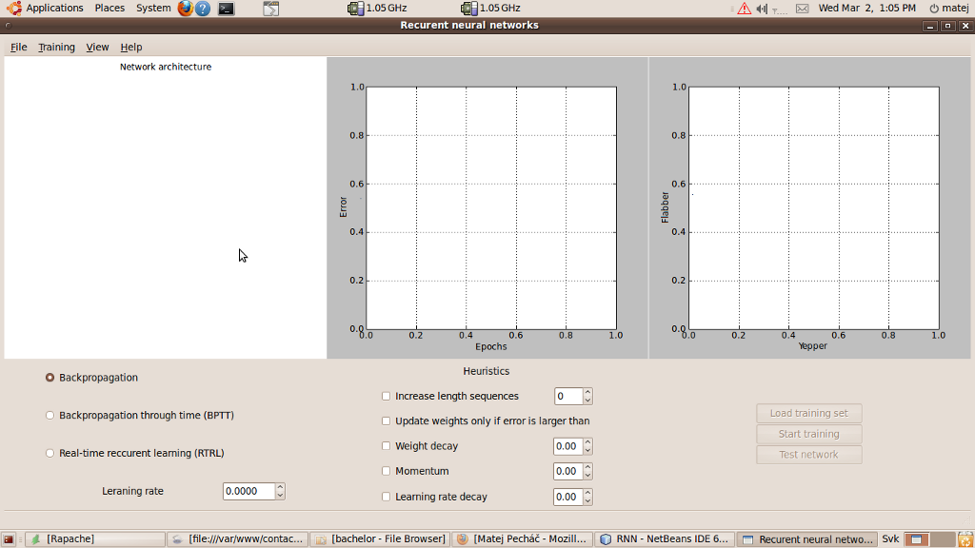
Task: Open the Training menu
Action: click(56, 47)
